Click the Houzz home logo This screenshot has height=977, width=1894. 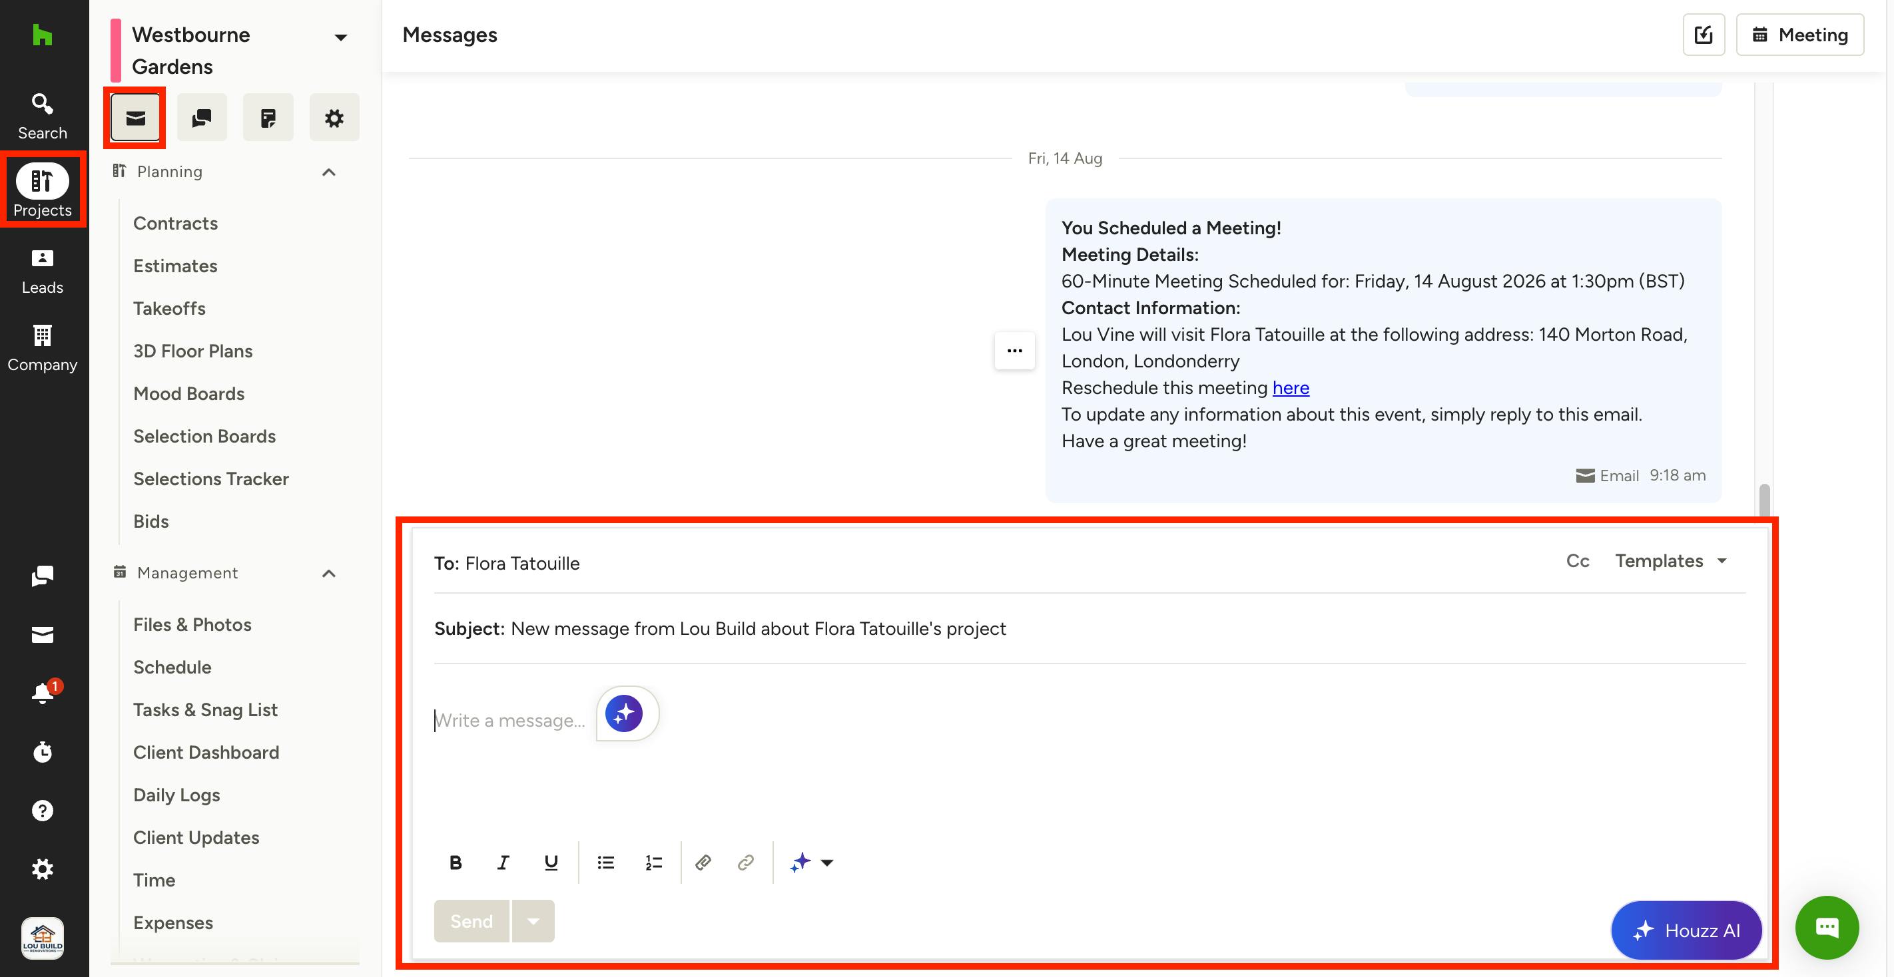[x=43, y=35]
